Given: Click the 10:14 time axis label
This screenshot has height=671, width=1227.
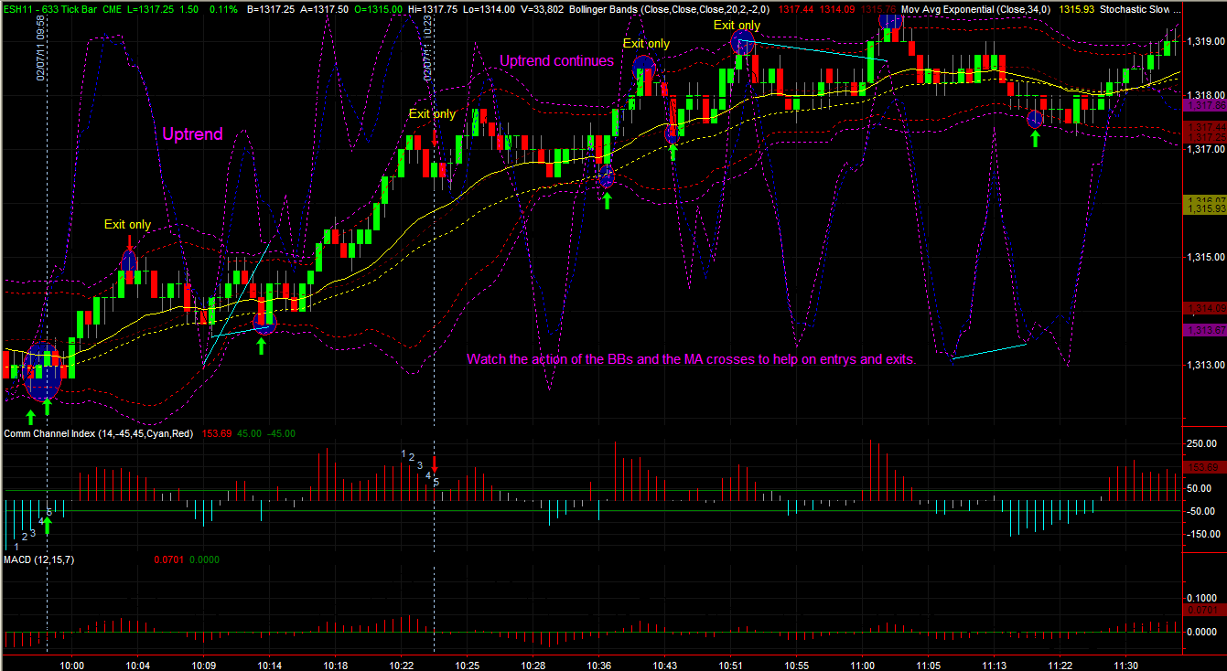Looking at the screenshot, I should pyautogui.click(x=270, y=665).
